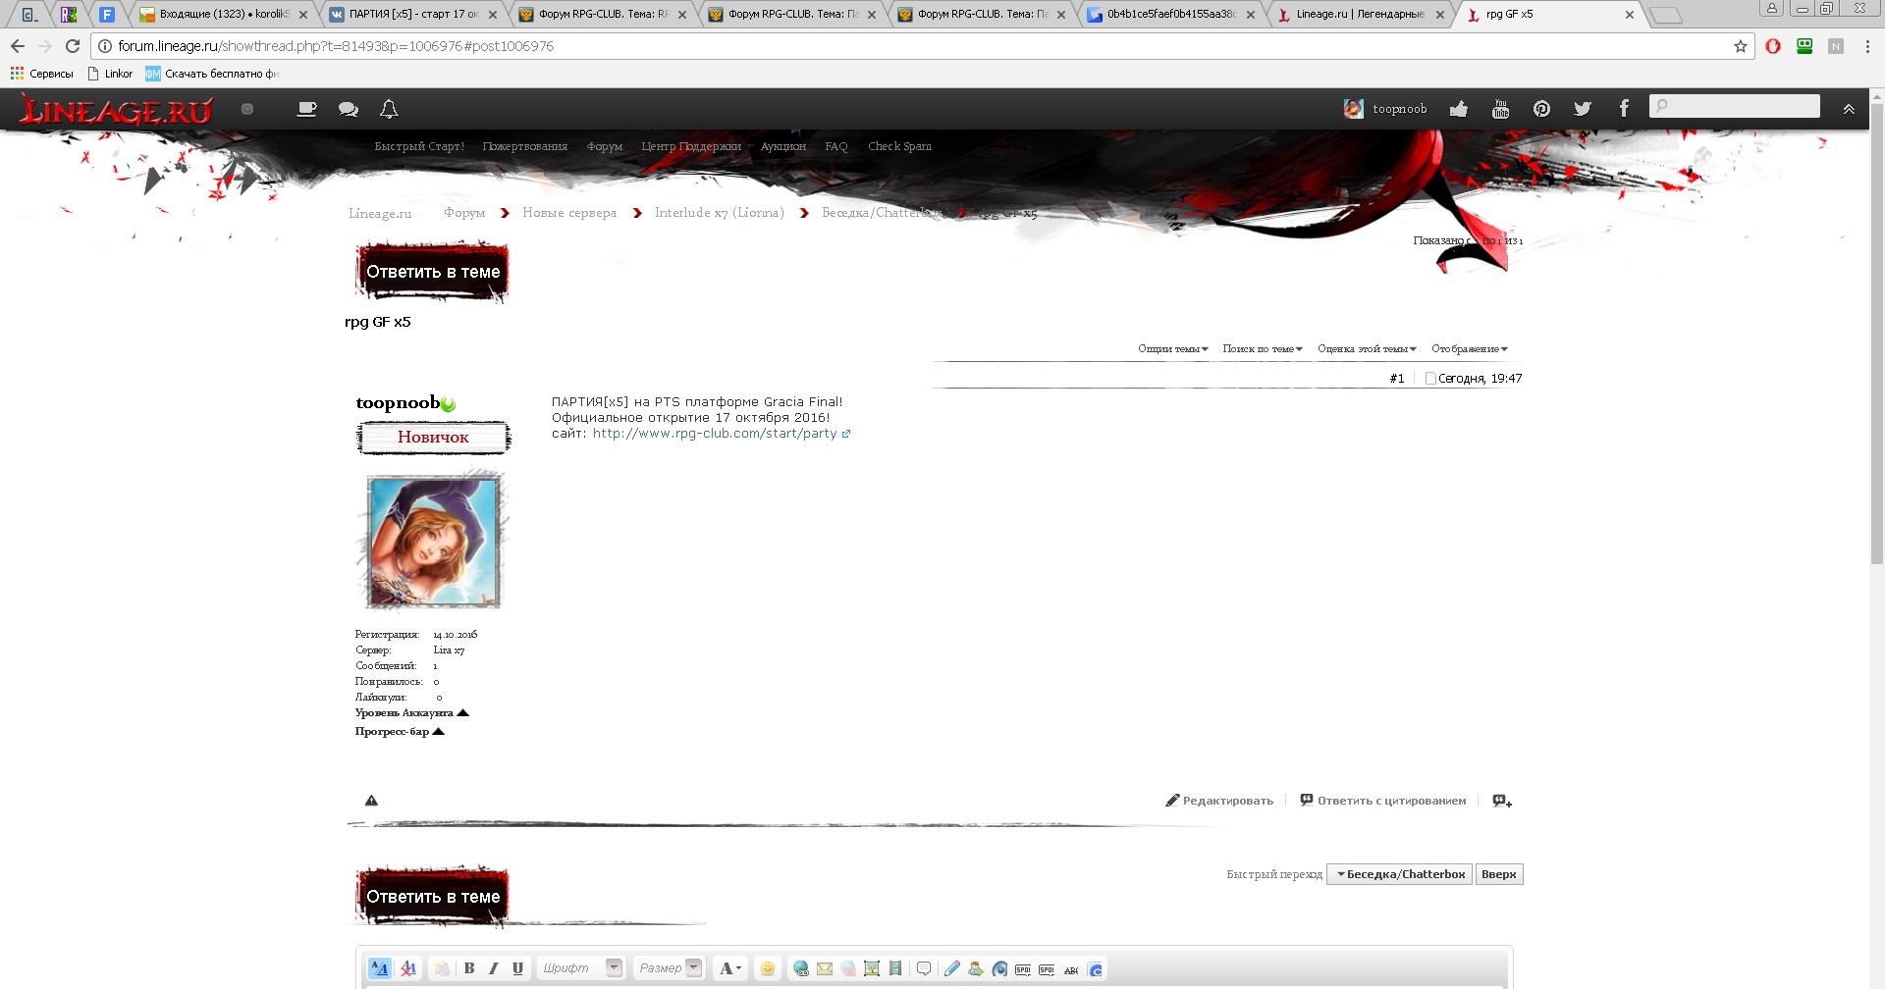Click the bottom Ответить в теме button
The image size is (1885, 989).
coord(433,897)
